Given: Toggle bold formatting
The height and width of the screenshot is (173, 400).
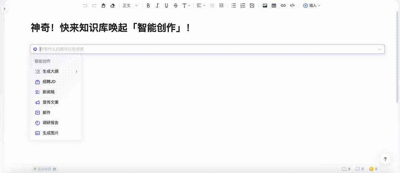Looking at the screenshot, I should (x=148, y=5).
